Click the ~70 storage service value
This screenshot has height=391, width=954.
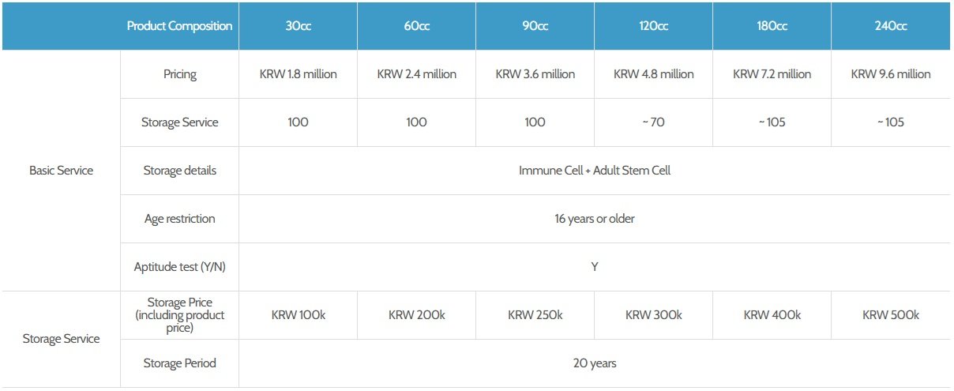point(653,122)
